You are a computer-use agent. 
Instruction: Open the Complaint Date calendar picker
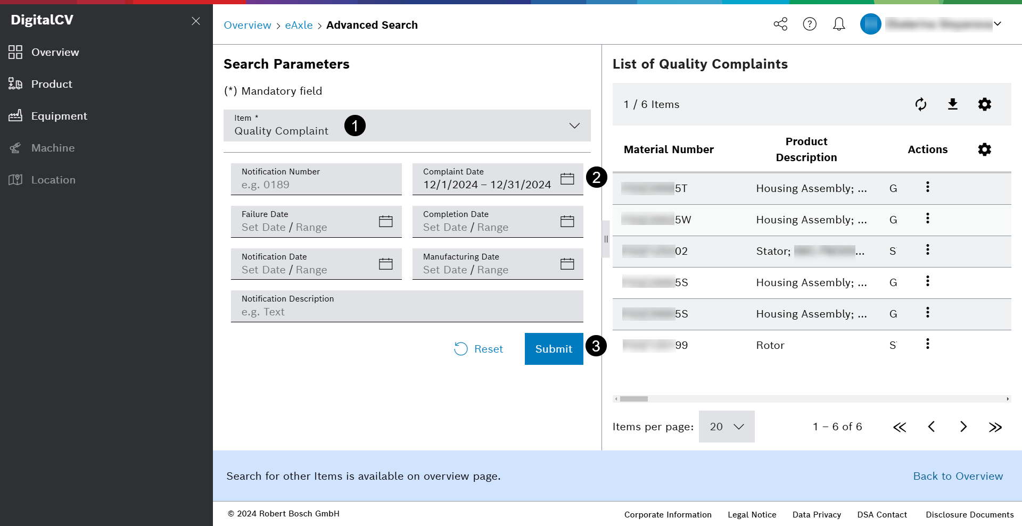click(567, 179)
